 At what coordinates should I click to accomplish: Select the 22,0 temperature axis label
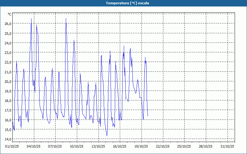pyautogui.click(x=8, y=62)
